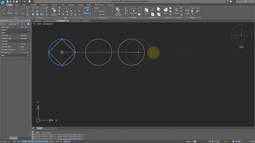Select the Text tool
The image size is (255, 143).
126,11
